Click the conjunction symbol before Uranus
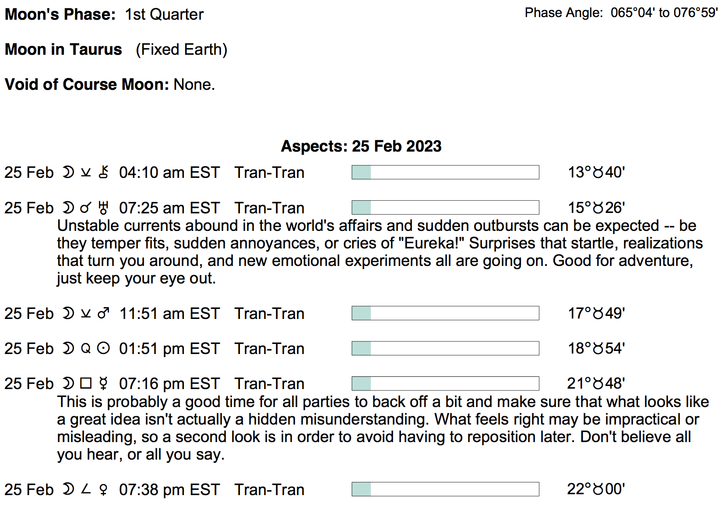The width and height of the screenshot is (725, 510). [x=86, y=208]
